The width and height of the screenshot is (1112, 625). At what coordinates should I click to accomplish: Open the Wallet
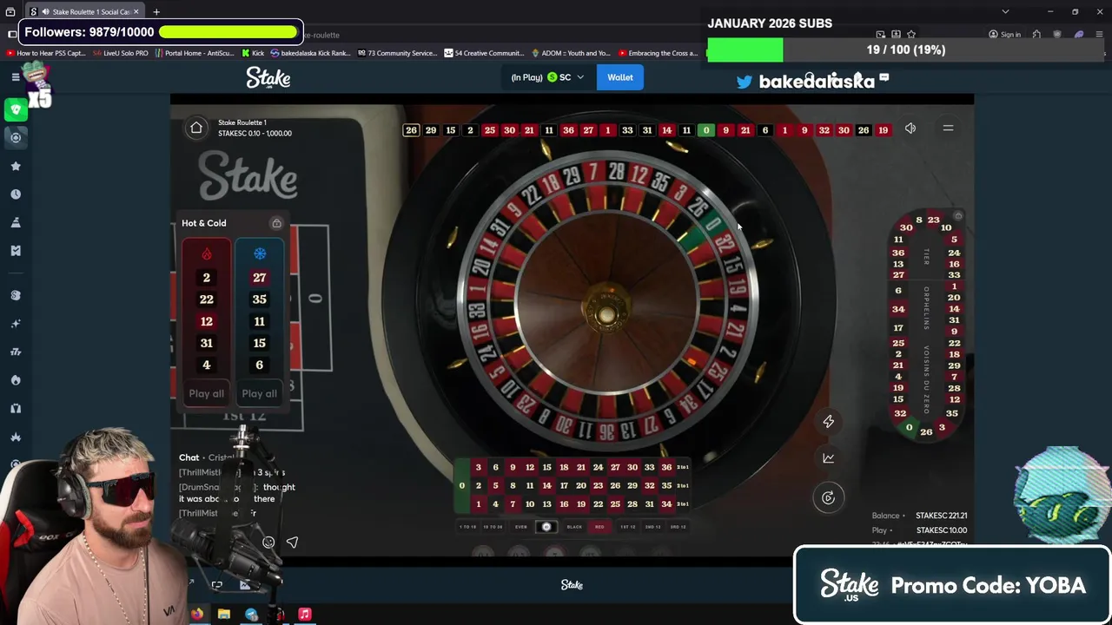[x=620, y=77]
